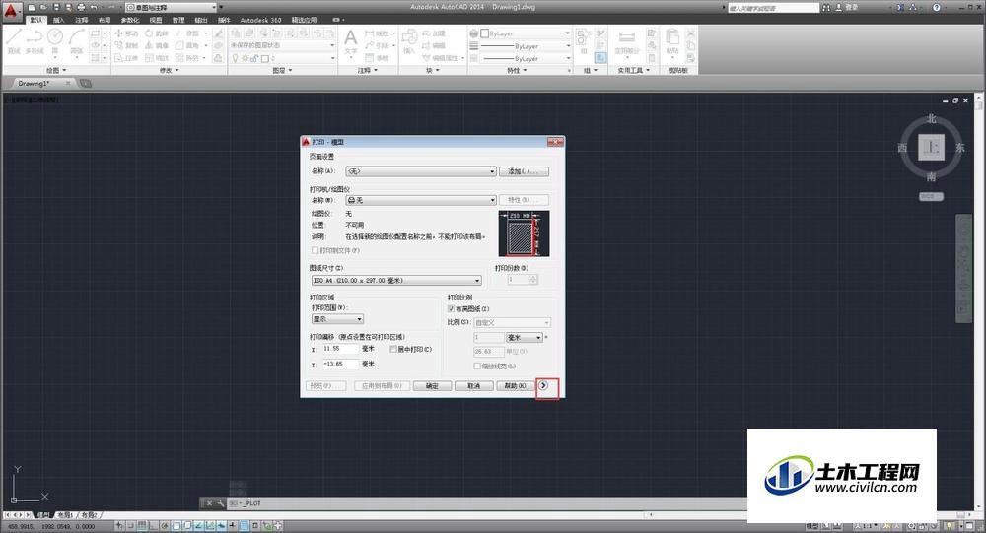
Task: Select the Circle (圆) tool
Action: click(x=55, y=40)
